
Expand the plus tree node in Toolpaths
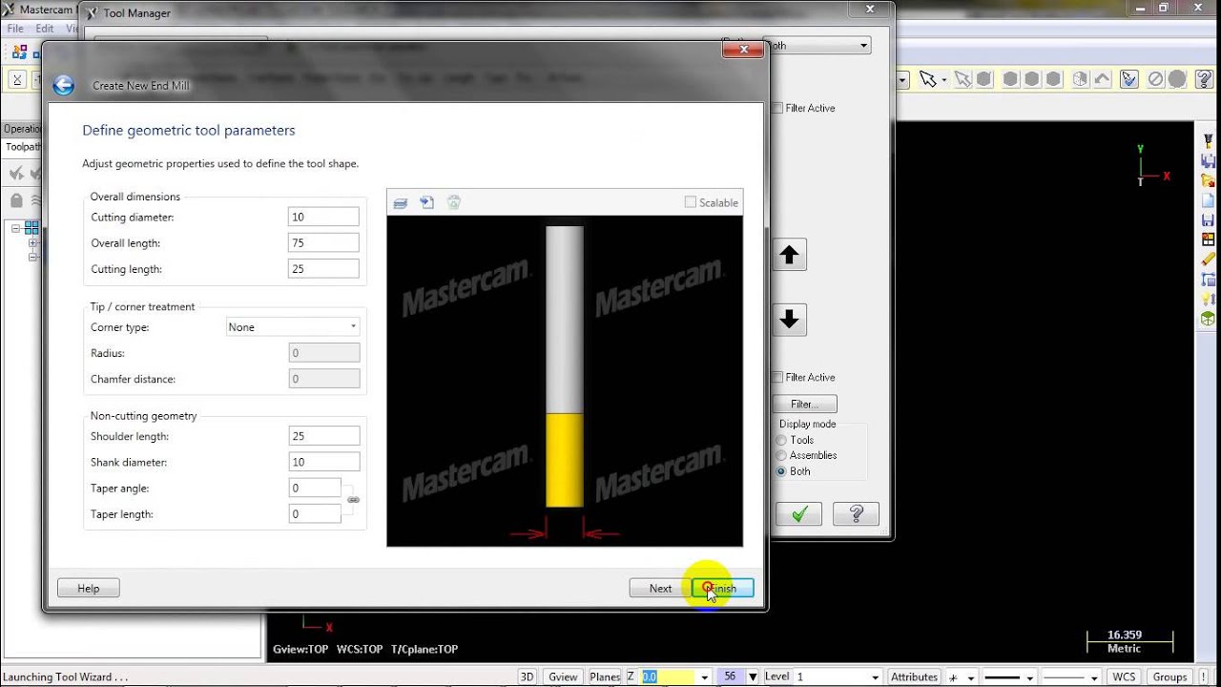(33, 243)
